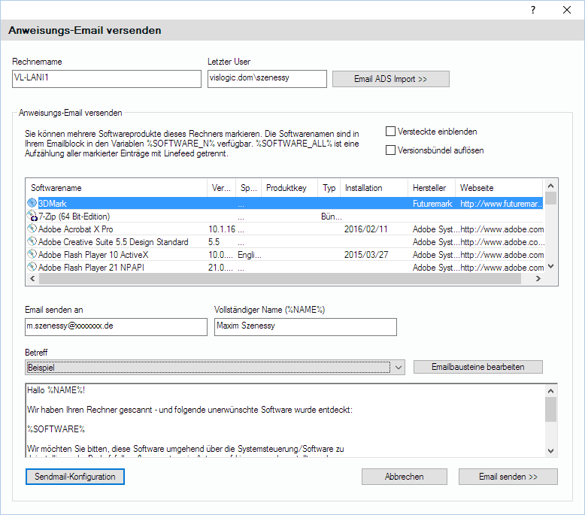Click software list scroll down arrow

click(550, 266)
